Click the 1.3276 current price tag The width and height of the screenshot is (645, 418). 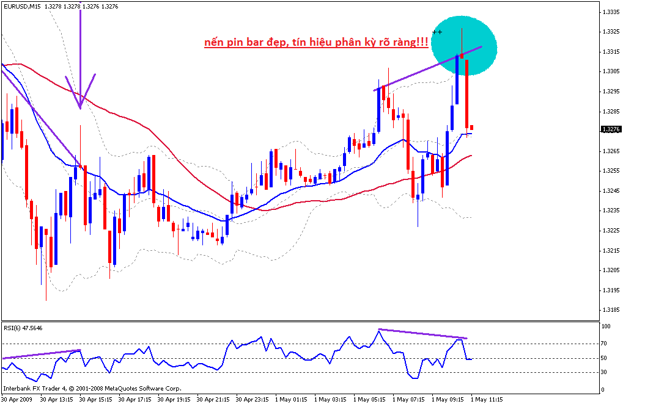(611, 129)
